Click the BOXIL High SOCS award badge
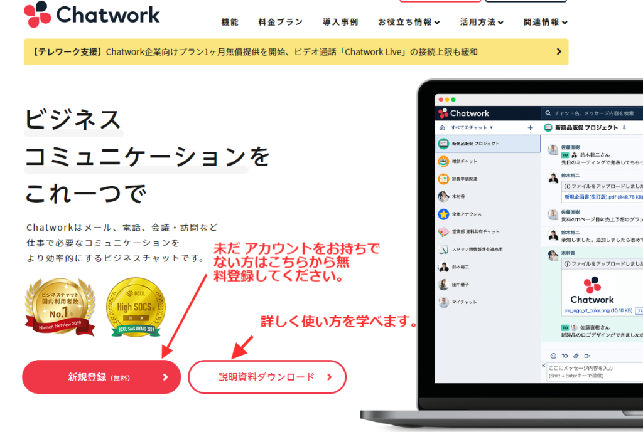Viewport: 643px width, 432px height. pyautogui.click(x=136, y=307)
